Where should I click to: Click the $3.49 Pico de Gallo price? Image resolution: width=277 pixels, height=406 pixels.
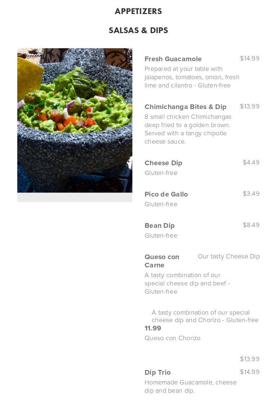tap(251, 194)
